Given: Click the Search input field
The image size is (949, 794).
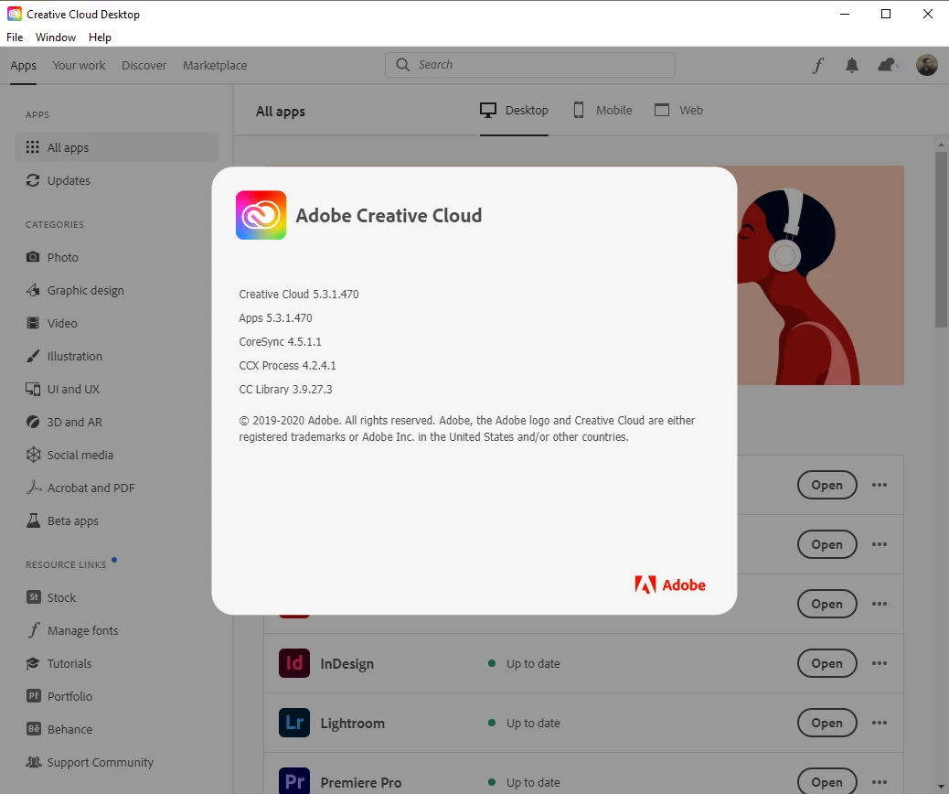Looking at the screenshot, I should click(530, 64).
